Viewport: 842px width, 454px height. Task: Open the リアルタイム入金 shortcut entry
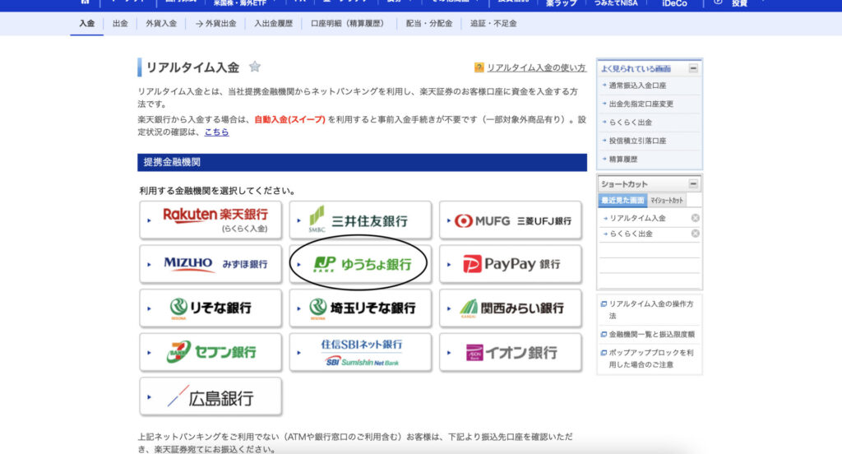point(637,218)
